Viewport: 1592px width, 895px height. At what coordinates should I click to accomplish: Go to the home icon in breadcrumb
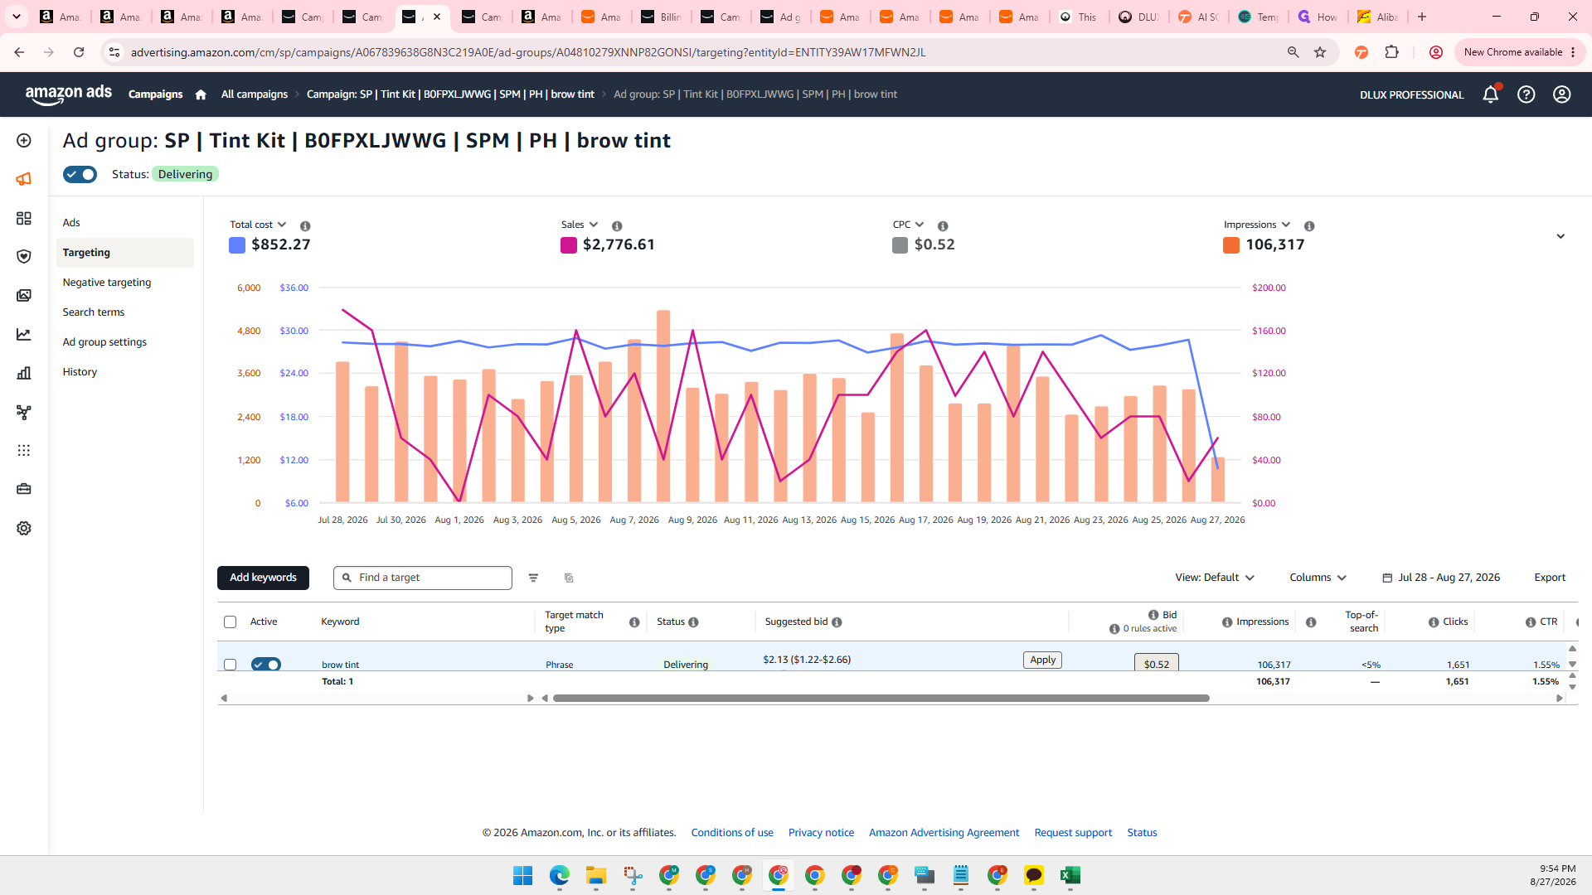pos(201,94)
